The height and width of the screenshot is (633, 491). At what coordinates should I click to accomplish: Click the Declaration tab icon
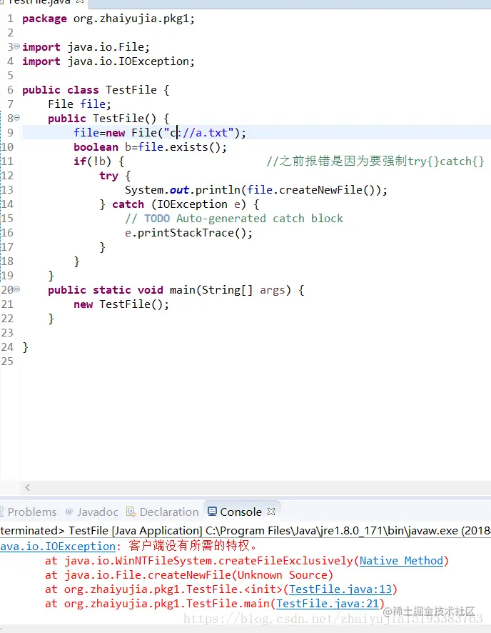click(131, 512)
